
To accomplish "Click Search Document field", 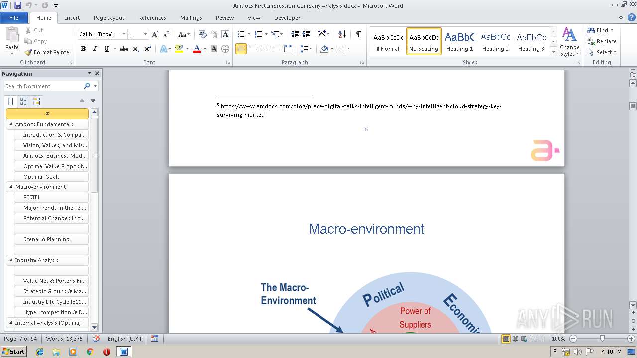I will click(43, 86).
